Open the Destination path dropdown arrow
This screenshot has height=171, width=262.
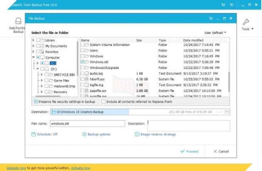pyautogui.click(x=220, y=112)
